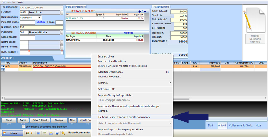The width and height of the screenshot is (268, 137).
Task: Click the yellow key icon
Action: tap(63, 133)
